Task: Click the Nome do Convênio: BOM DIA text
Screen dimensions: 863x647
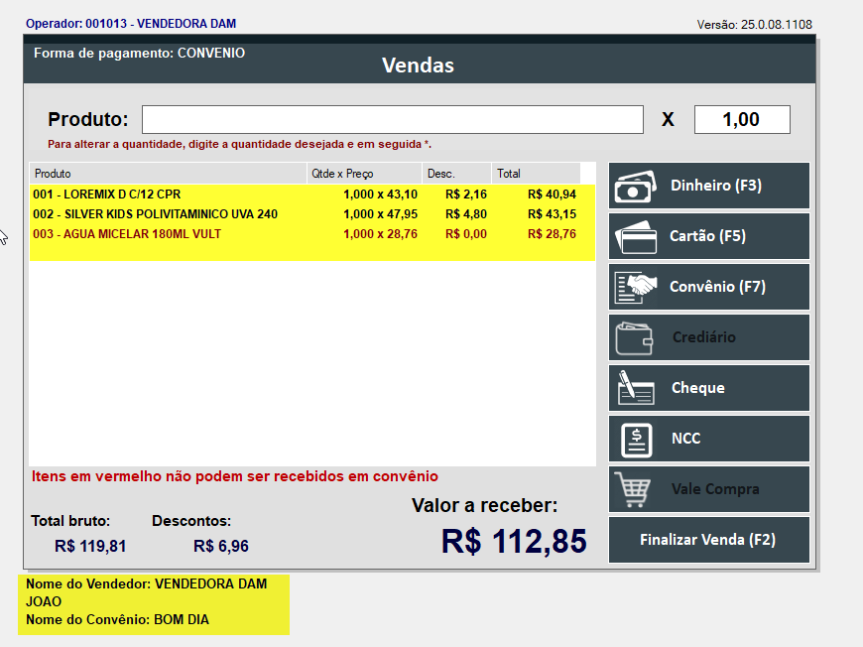Action: pos(117,619)
